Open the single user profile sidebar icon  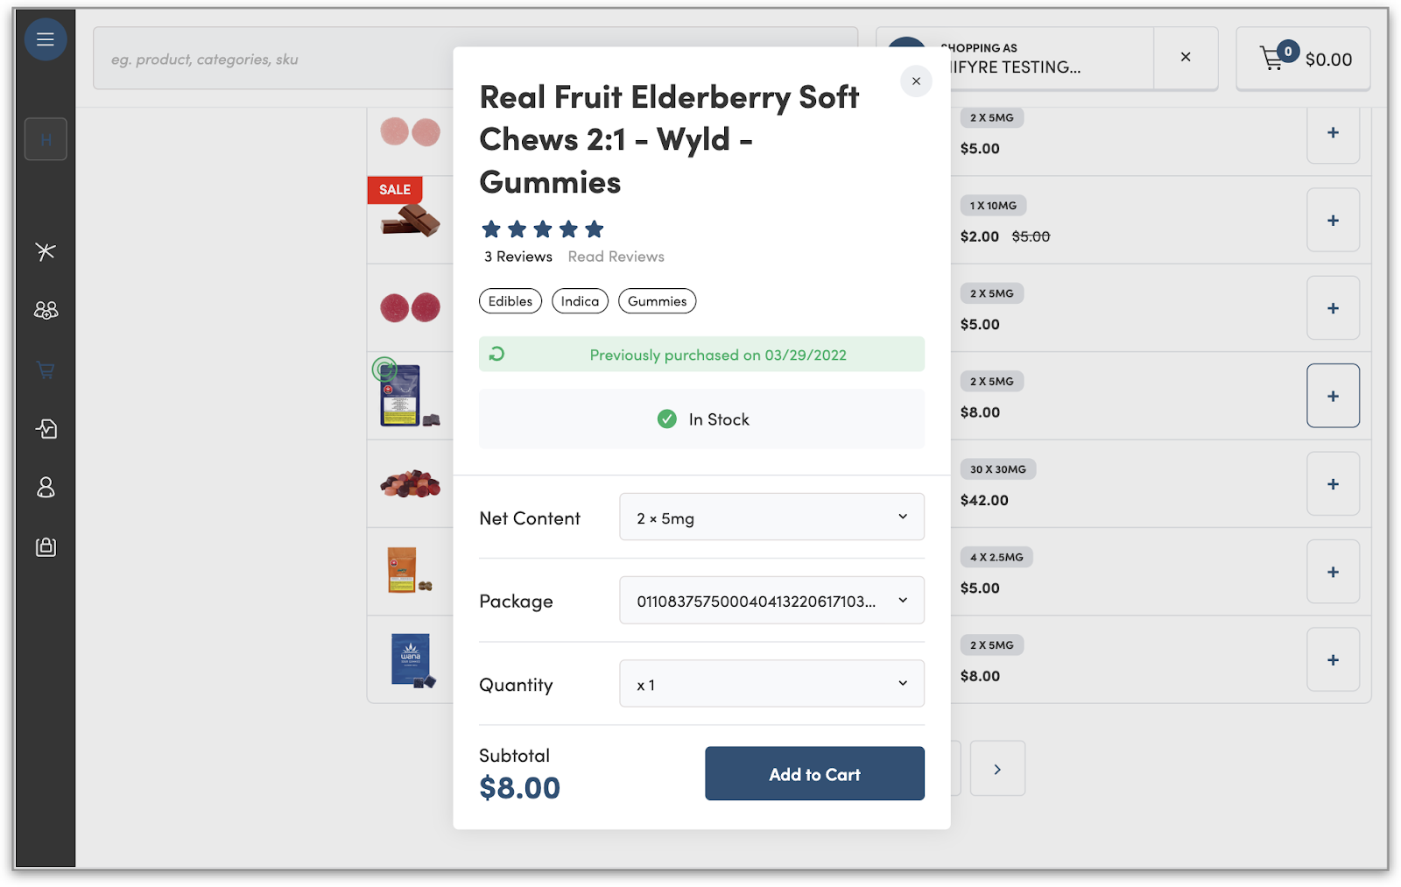point(46,488)
